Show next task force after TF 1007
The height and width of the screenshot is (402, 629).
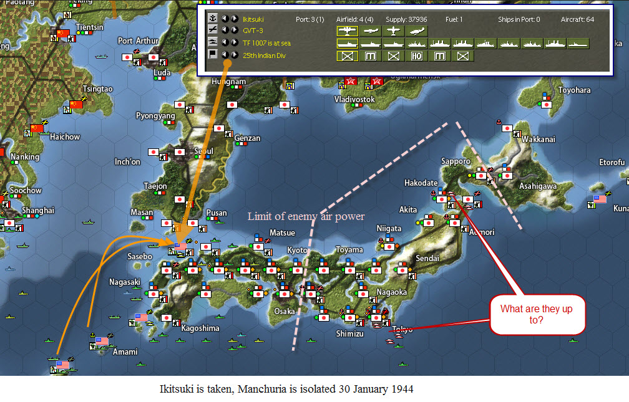click(235, 42)
